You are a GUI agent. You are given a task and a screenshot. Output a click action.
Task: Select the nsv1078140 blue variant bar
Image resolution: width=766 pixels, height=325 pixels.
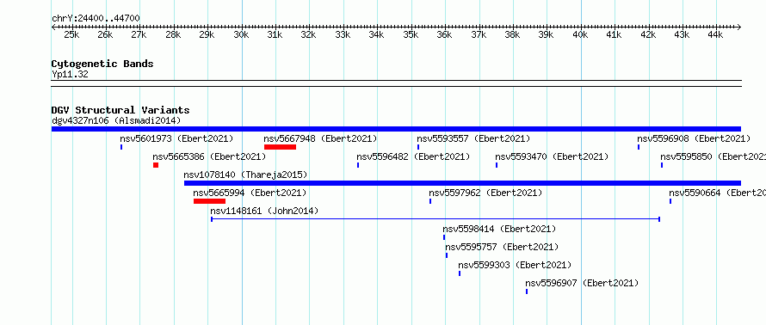pos(463,183)
